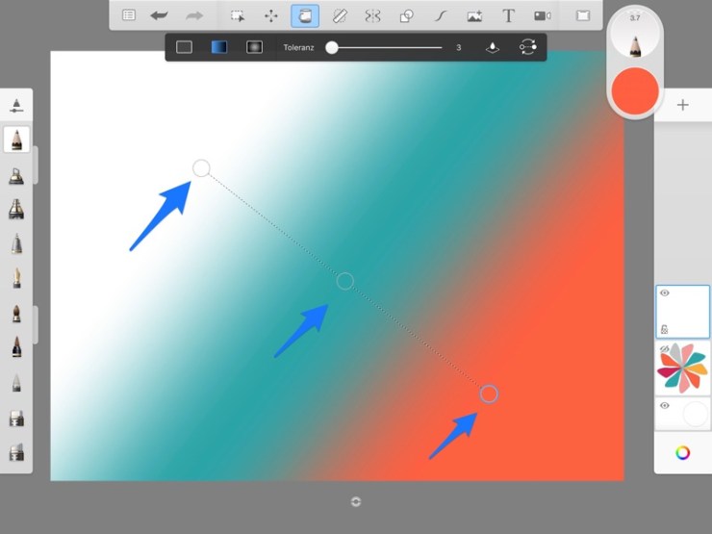Select the Text tool
The image size is (712, 534).
pos(508,15)
